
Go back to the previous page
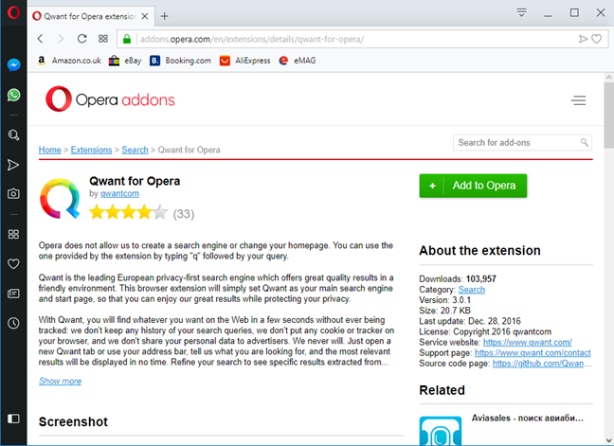(41, 39)
